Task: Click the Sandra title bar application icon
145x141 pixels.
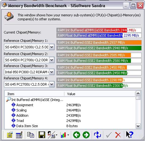Action: pyautogui.click(x=5, y=5)
